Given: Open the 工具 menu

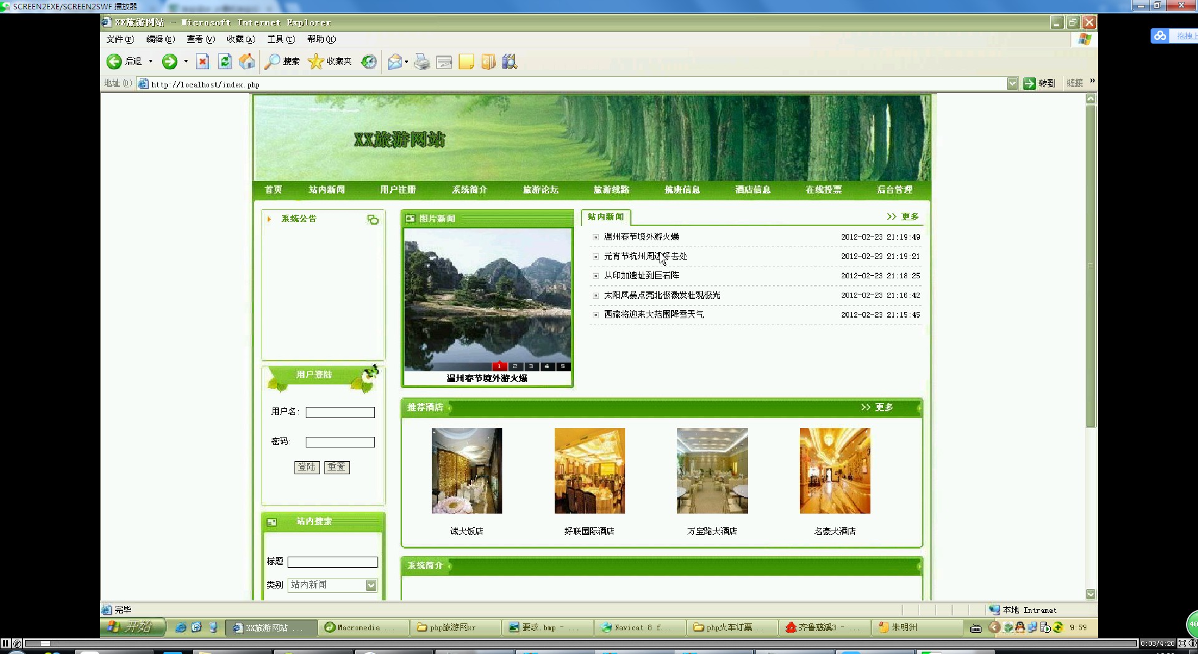Looking at the screenshot, I should pos(281,39).
